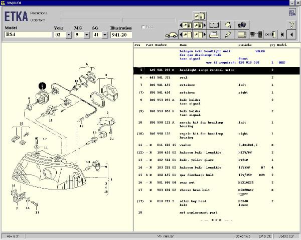This screenshot has height=240, width=301.
Task: Open the MG dropdown list
Action: (x=87, y=35)
